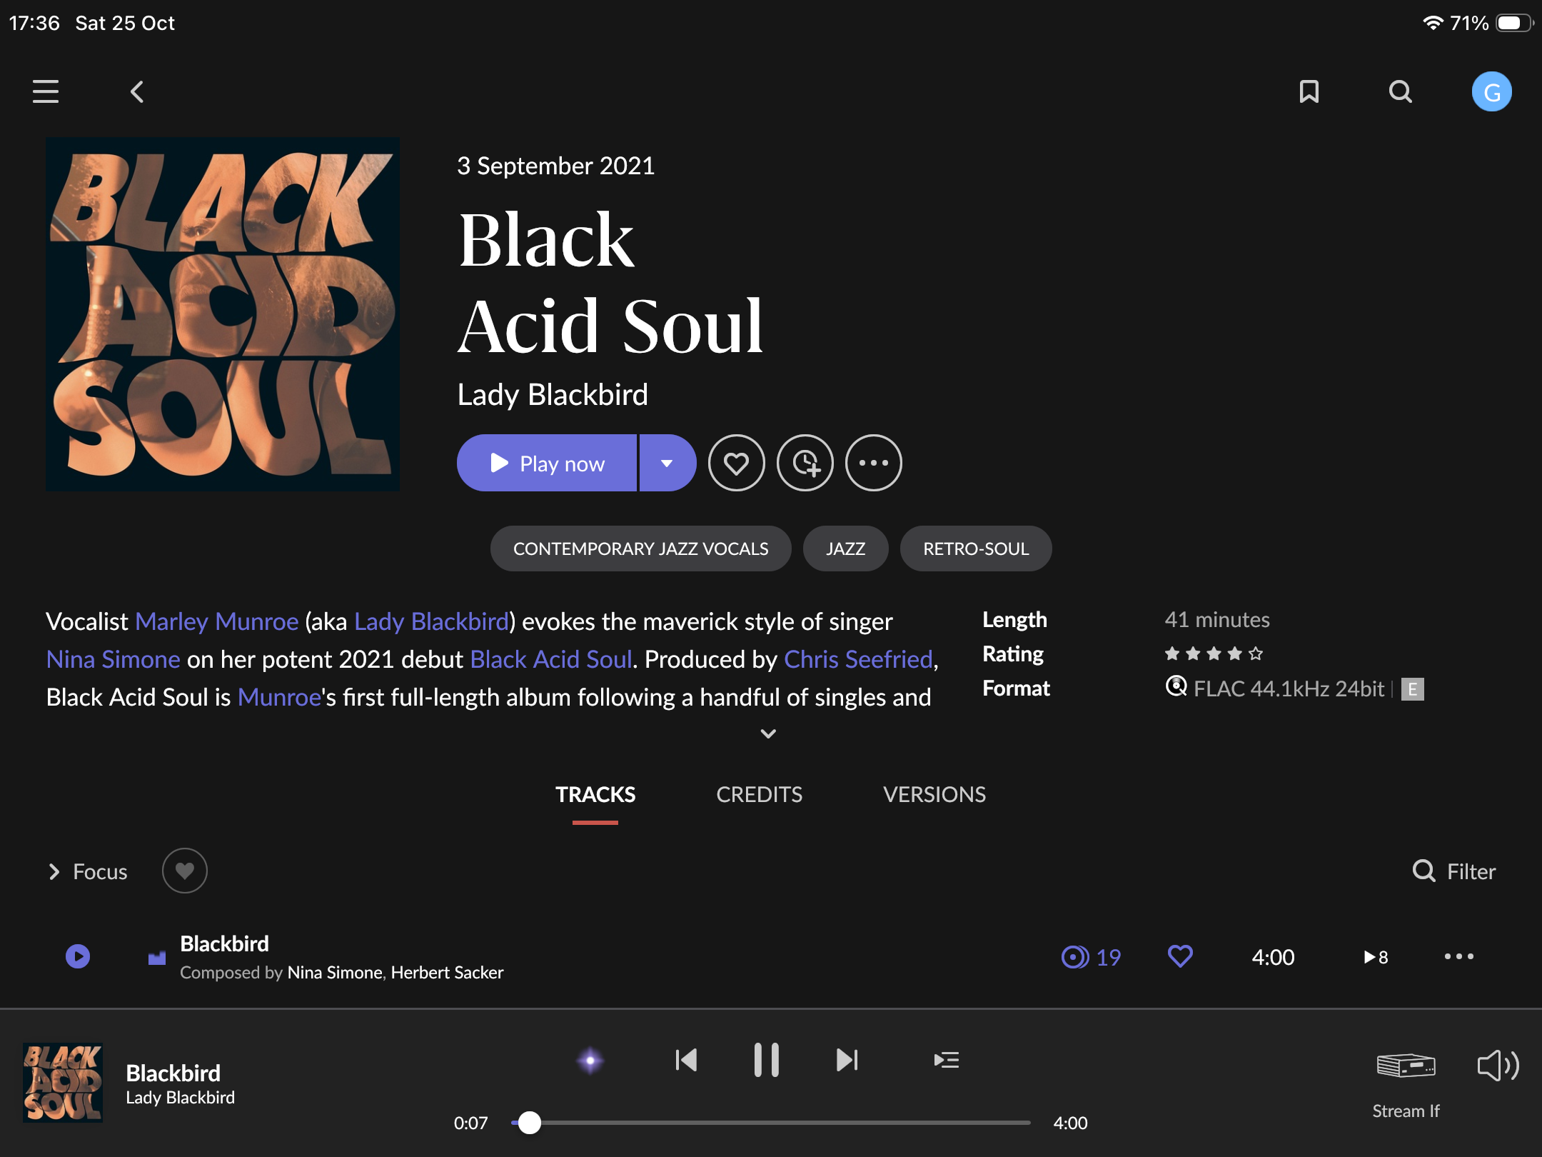This screenshot has height=1157, width=1542.
Task: Select the Contemporary Jazz Vocals genre tag
Action: click(640, 549)
